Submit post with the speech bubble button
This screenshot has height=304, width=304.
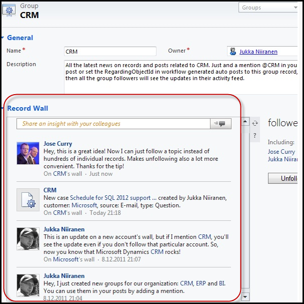point(220,124)
